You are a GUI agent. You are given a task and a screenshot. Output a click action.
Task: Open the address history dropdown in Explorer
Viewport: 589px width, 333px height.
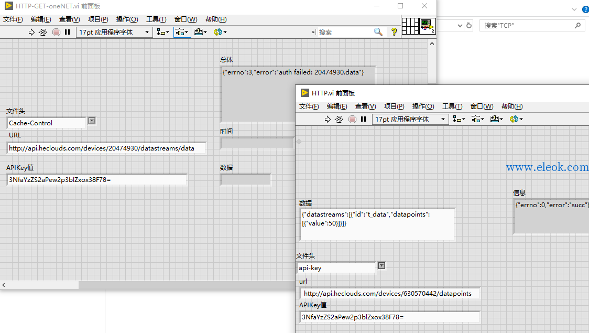click(460, 26)
